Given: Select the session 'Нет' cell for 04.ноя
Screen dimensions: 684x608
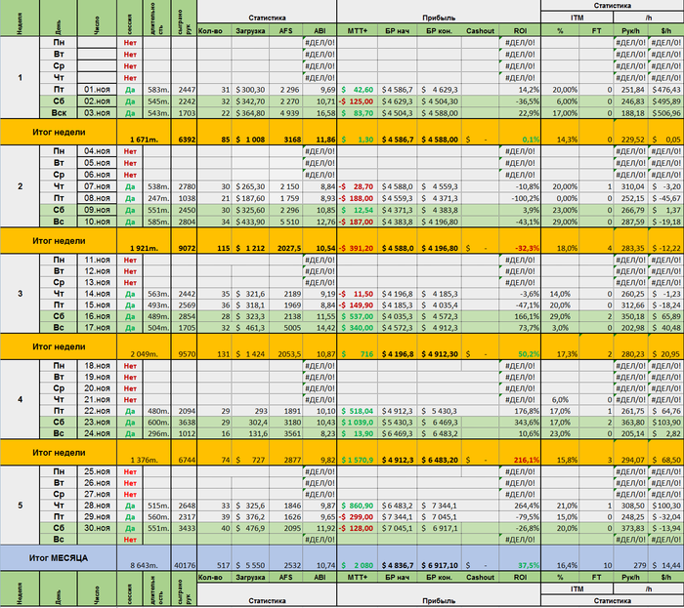Looking at the screenshot, I should [130, 151].
